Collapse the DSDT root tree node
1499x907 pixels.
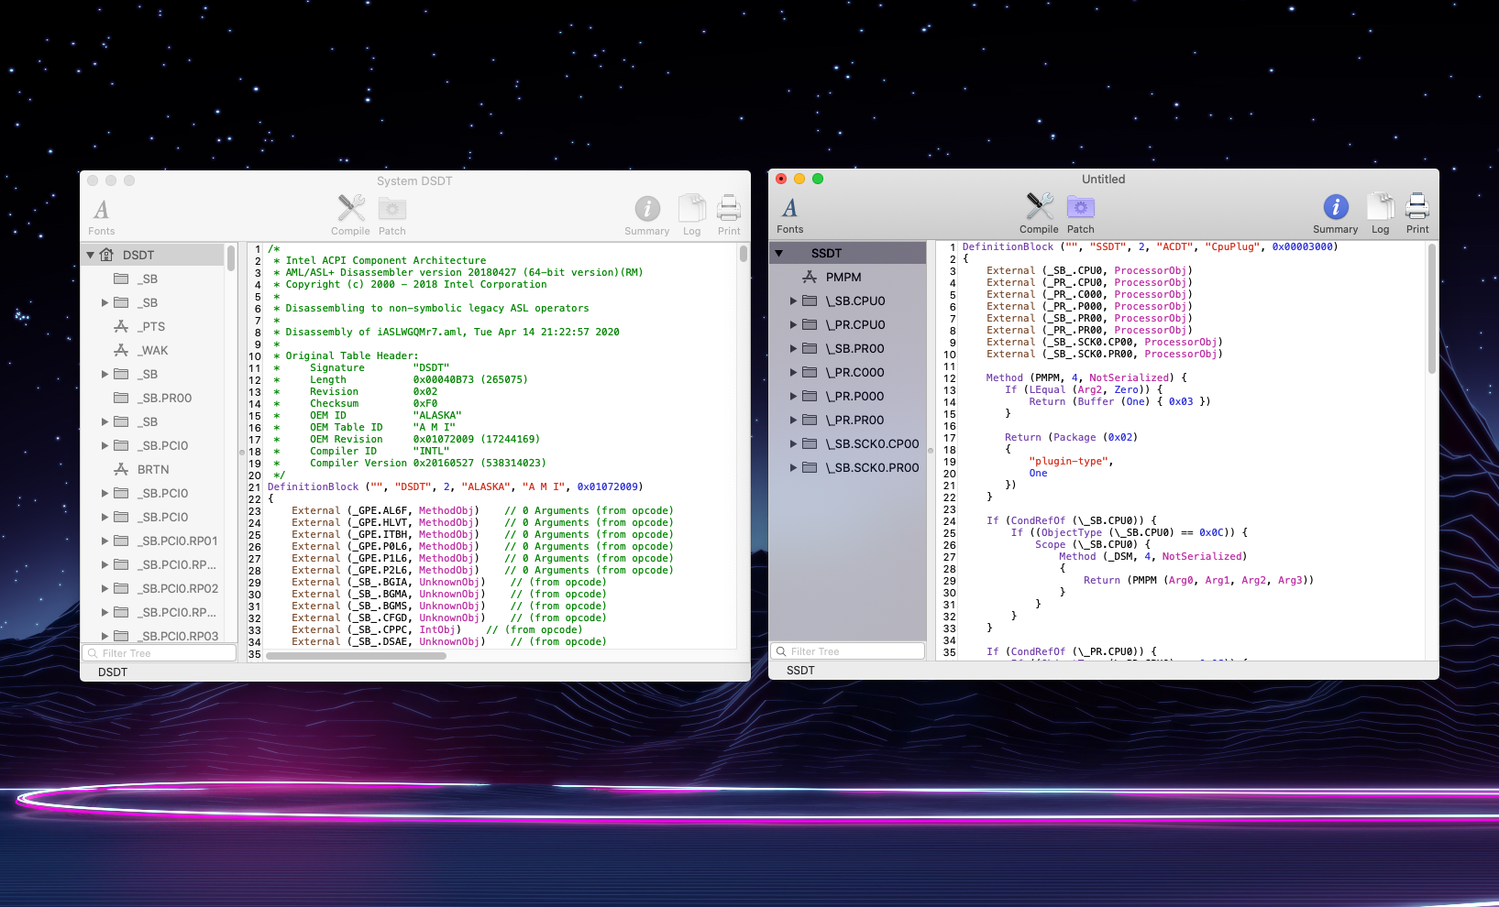(x=91, y=256)
